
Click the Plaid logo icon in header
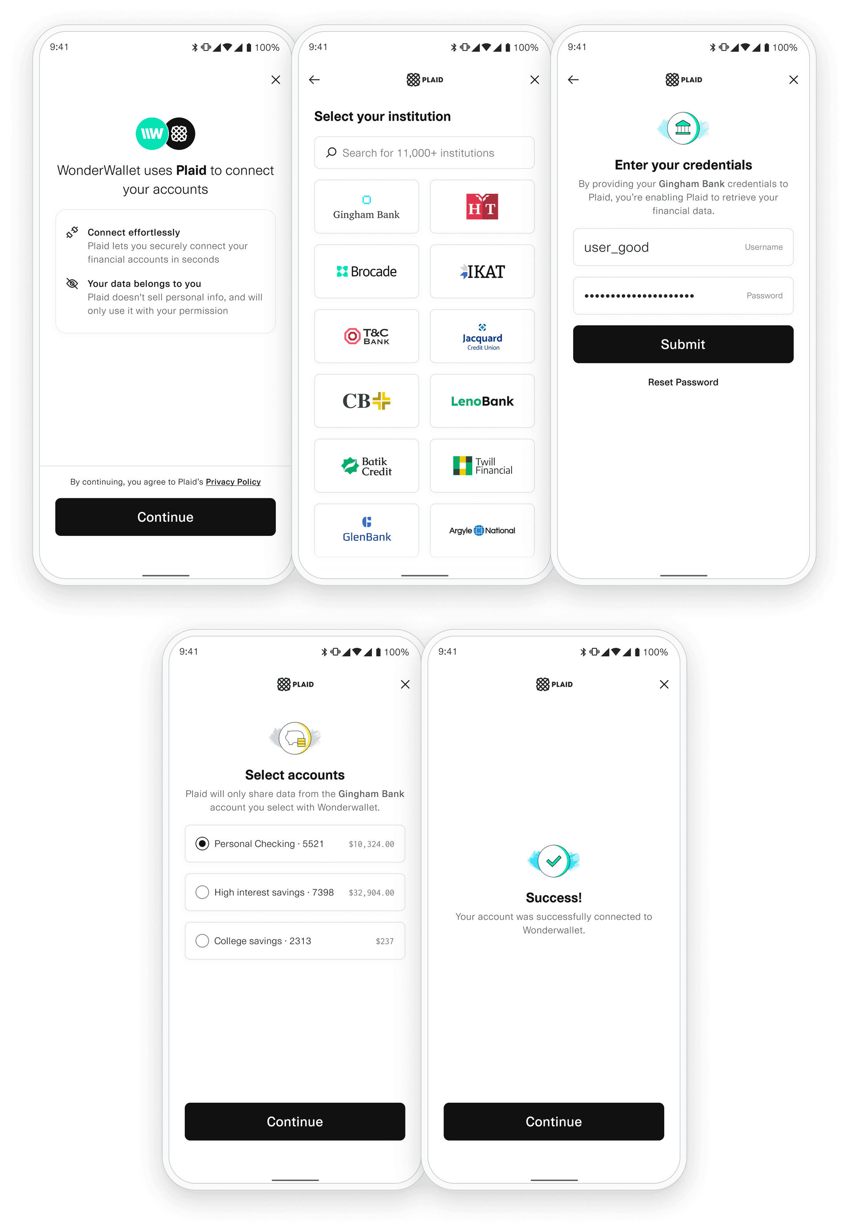coord(415,80)
